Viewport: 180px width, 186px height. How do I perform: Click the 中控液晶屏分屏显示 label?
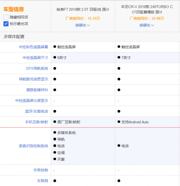pos(32,101)
